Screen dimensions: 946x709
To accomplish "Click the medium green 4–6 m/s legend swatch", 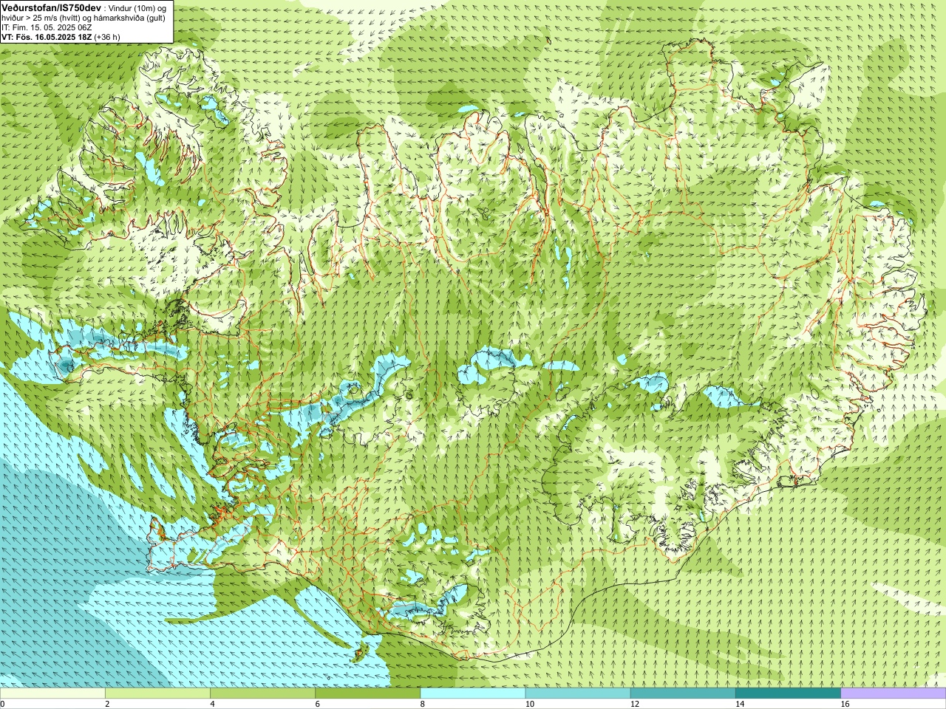I will click(x=262, y=693).
